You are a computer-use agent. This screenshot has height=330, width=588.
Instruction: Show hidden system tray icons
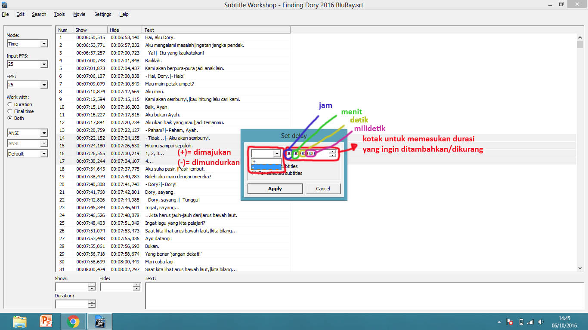(499, 322)
